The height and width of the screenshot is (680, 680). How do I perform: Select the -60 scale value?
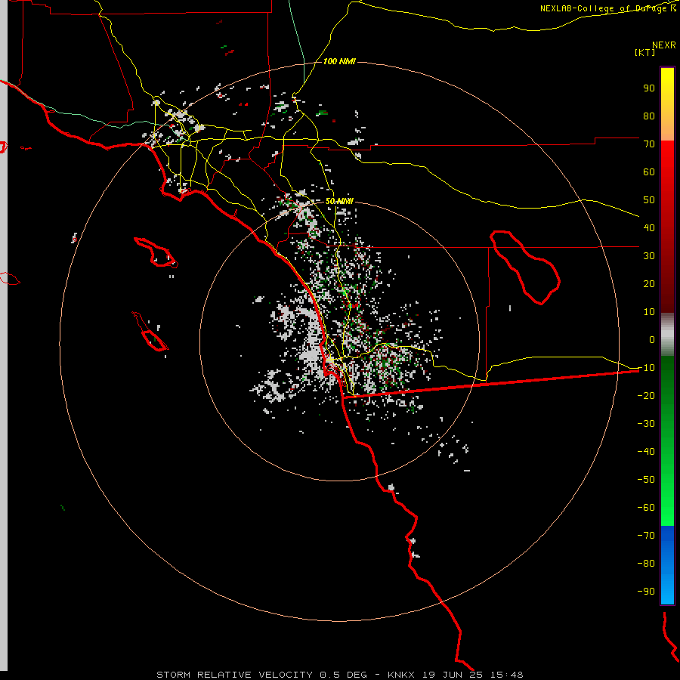(x=646, y=508)
